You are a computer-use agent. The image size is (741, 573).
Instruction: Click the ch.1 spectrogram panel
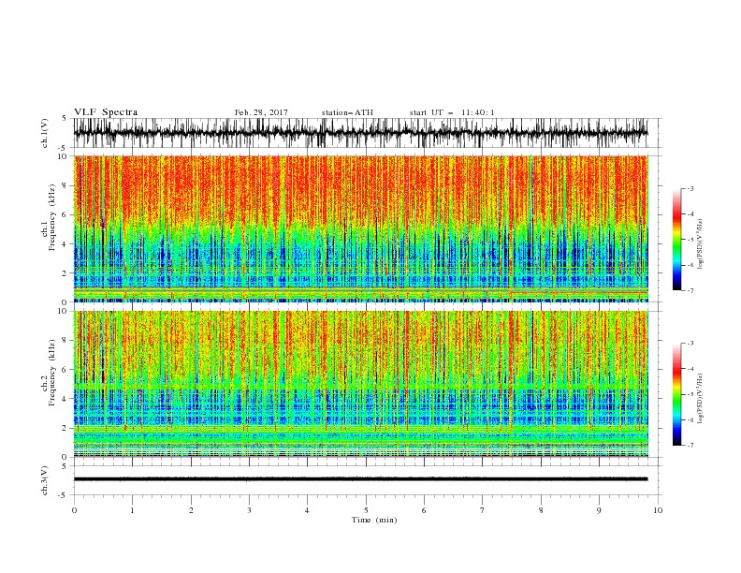360,228
